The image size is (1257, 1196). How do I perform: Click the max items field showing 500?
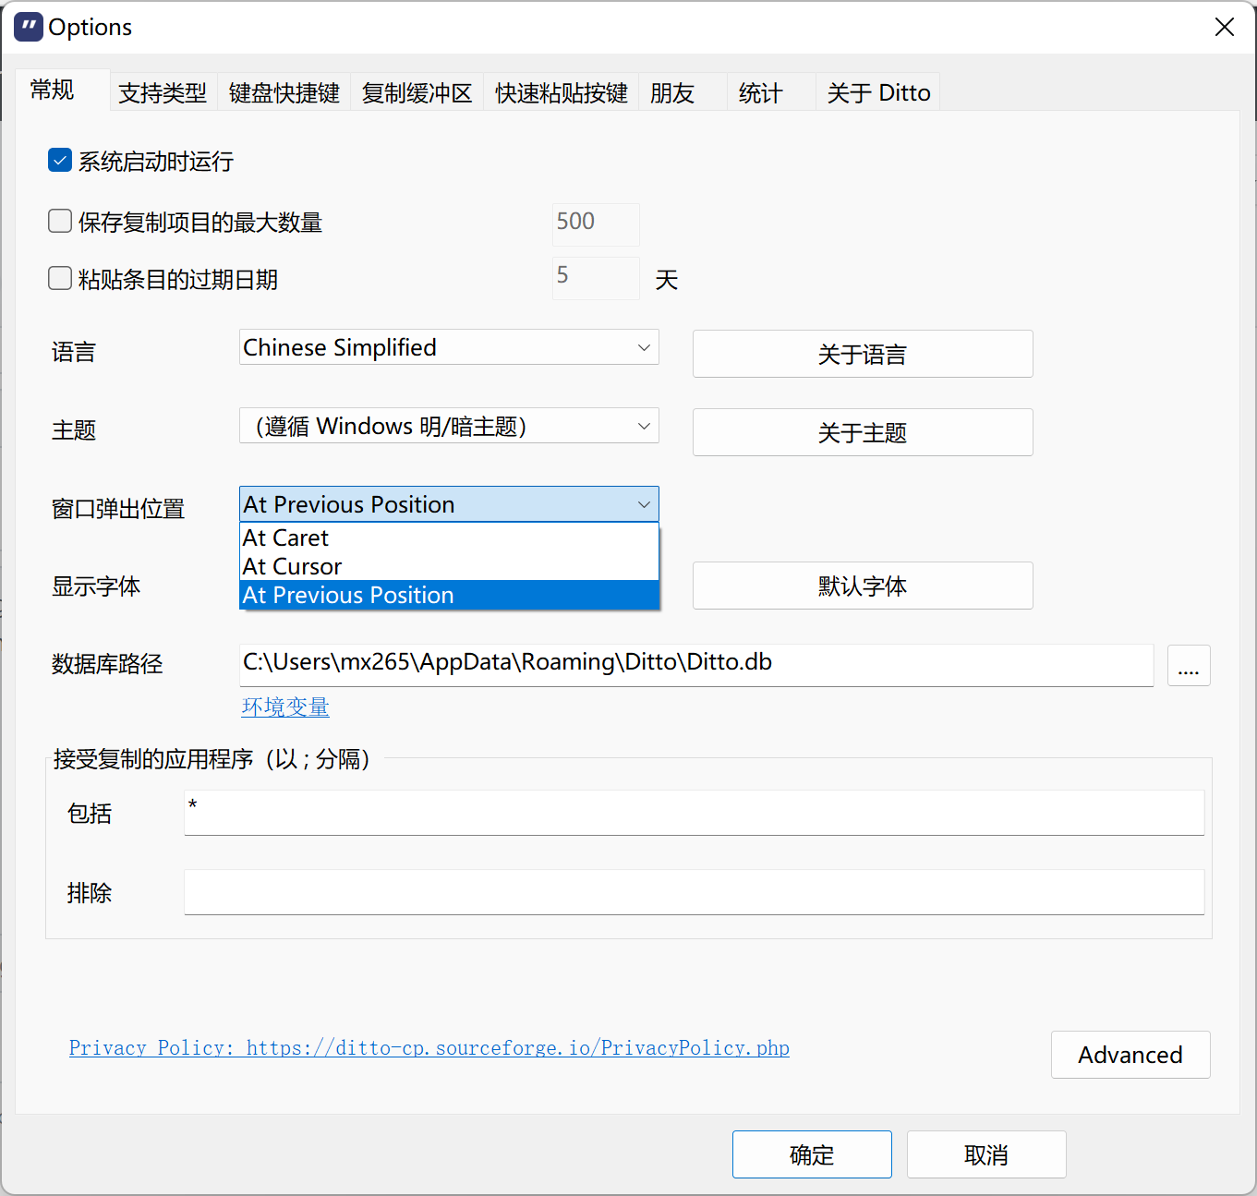(596, 224)
